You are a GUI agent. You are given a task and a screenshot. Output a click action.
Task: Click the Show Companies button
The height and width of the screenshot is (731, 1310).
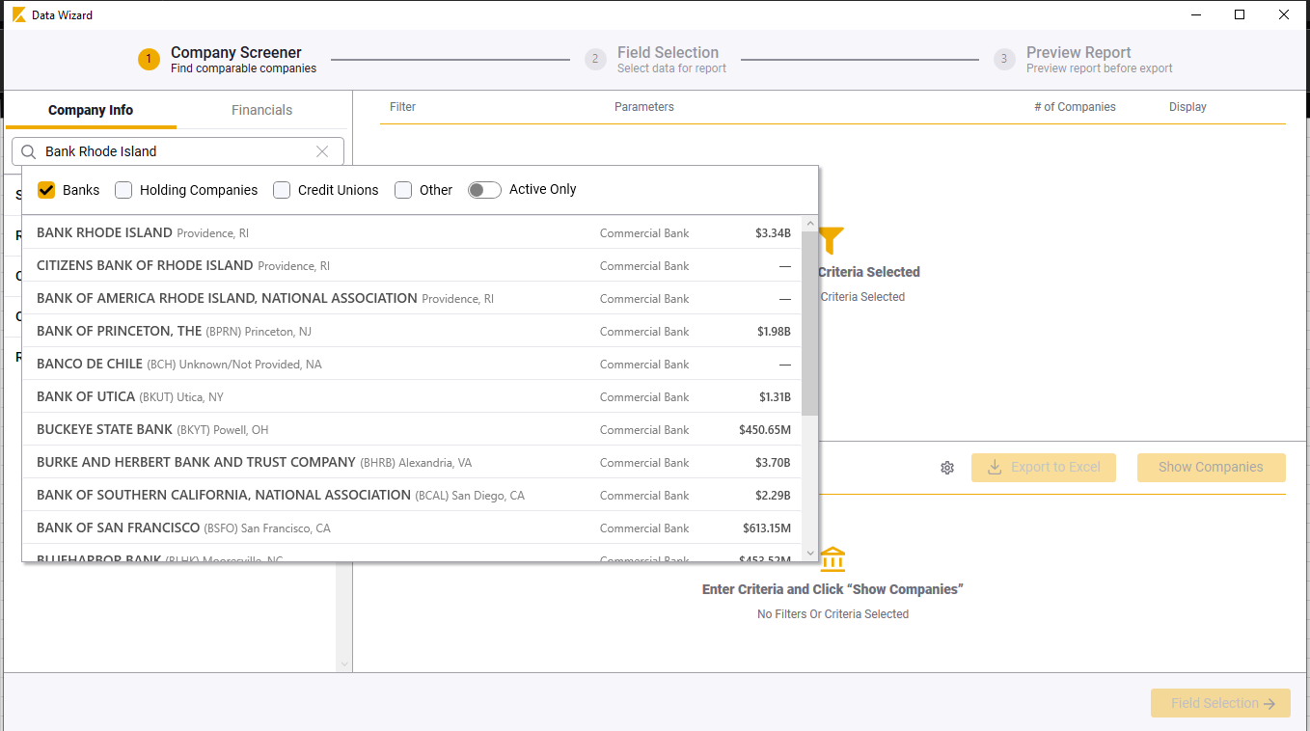click(x=1211, y=467)
